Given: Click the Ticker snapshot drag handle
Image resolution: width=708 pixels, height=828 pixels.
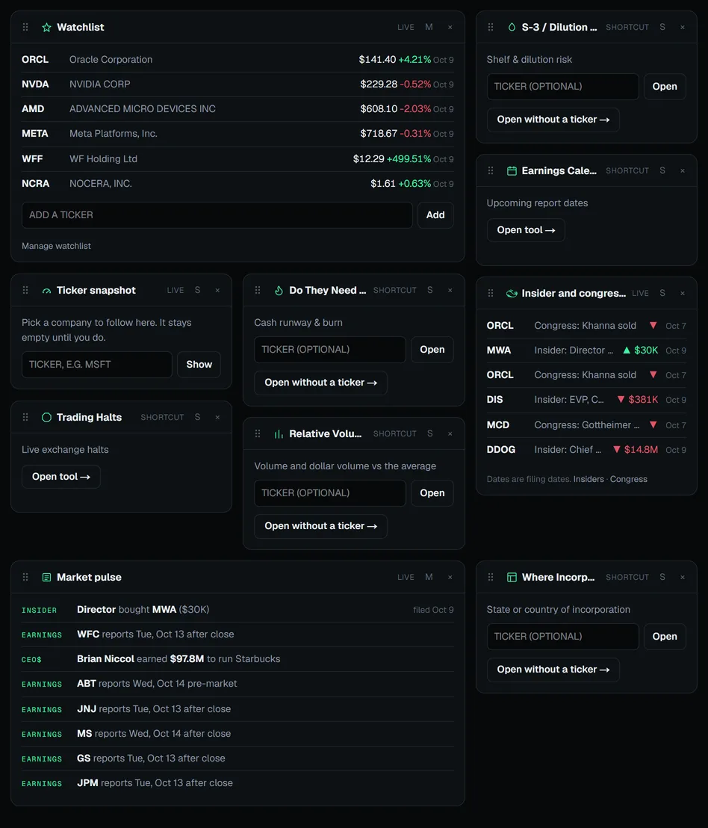Looking at the screenshot, I should click(25, 290).
